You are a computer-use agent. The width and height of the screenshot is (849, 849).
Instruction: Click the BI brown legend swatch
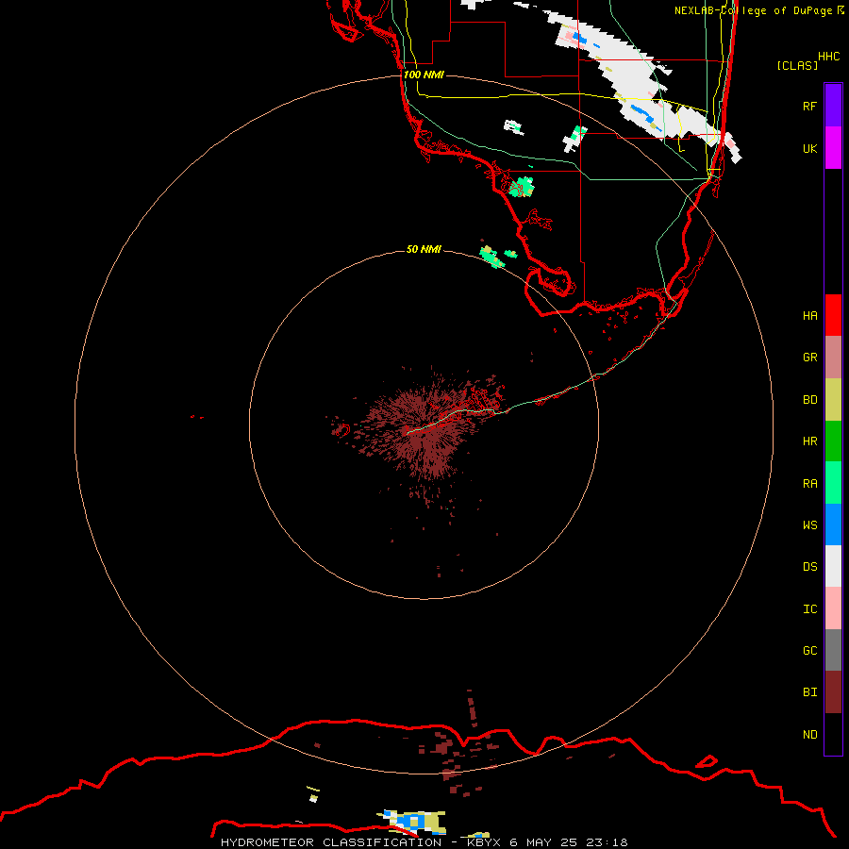click(x=833, y=692)
